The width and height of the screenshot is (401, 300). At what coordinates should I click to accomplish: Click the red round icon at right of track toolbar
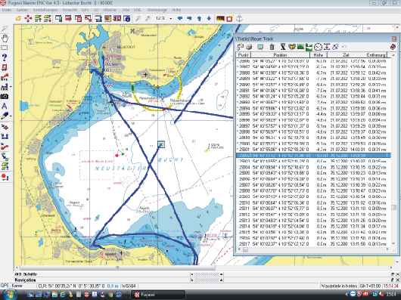coord(393,47)
